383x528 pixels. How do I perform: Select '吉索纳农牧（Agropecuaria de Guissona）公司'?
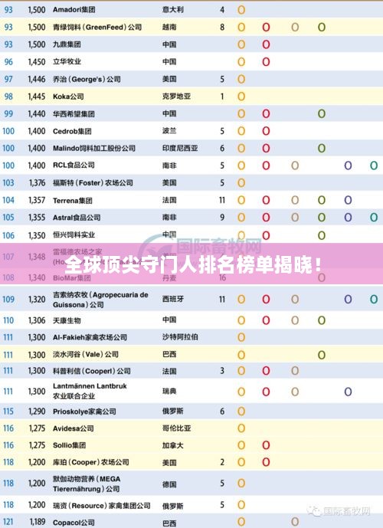click(100, 300)
